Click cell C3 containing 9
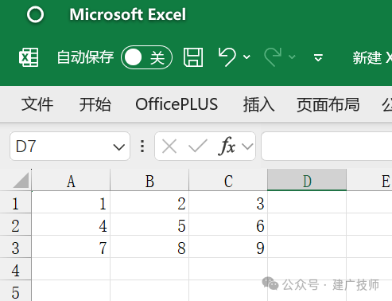The width and height of the screenshot is (392, 301). pos(228,247)
